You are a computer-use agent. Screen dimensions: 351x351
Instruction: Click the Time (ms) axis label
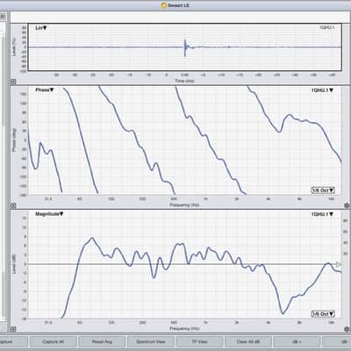(184, 81)
